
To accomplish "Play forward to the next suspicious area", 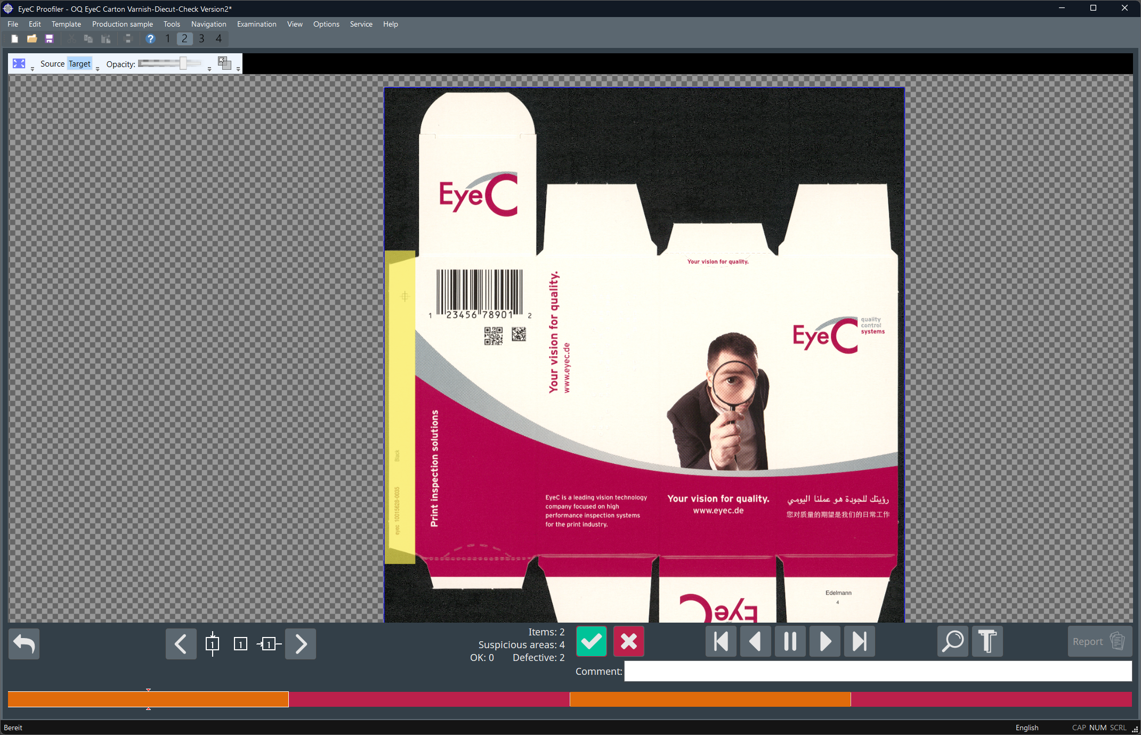I will (x=825, y=641).
